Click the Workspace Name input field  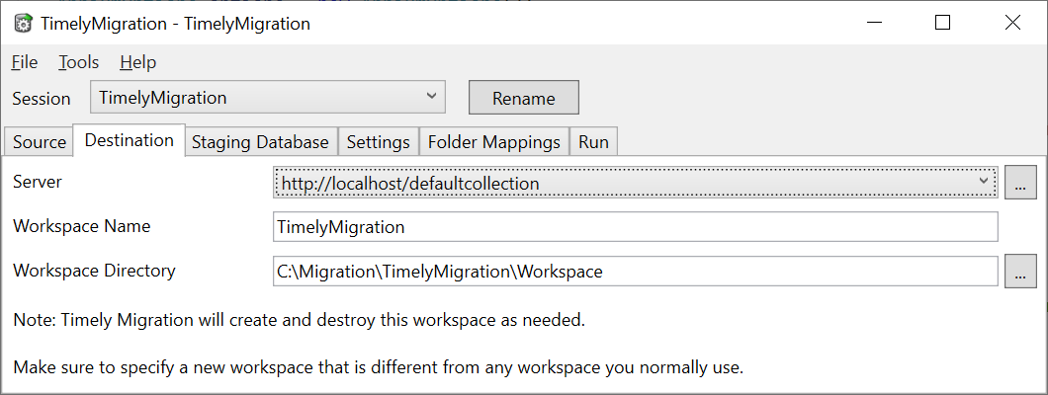(636, 227)
